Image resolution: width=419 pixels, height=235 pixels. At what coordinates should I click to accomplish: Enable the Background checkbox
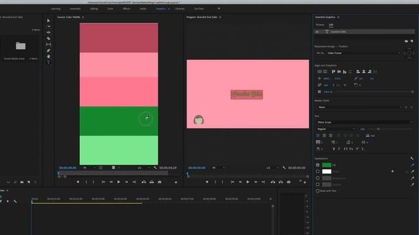point(318,178)
